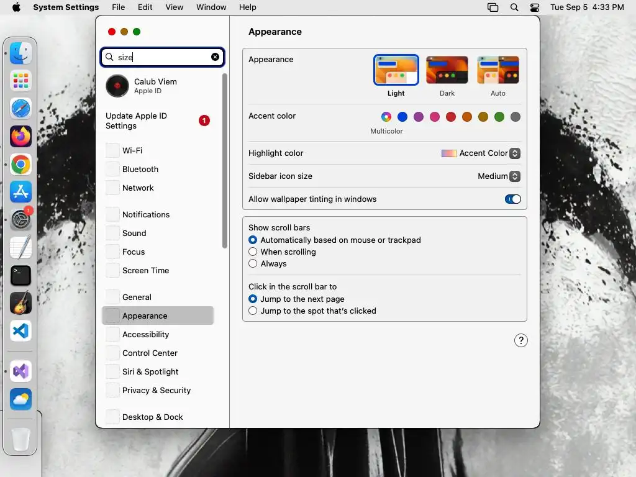Open GarageBand from the Dock

(x=20, y=303)
